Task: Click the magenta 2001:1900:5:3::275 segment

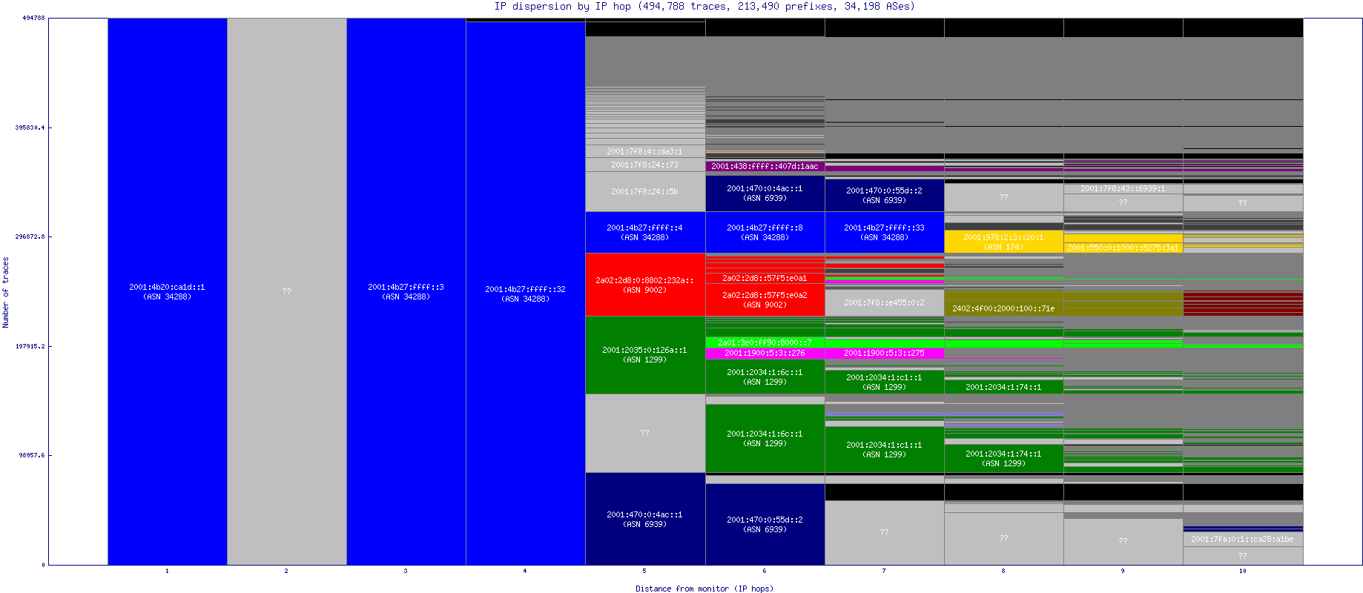Action: 884,354
